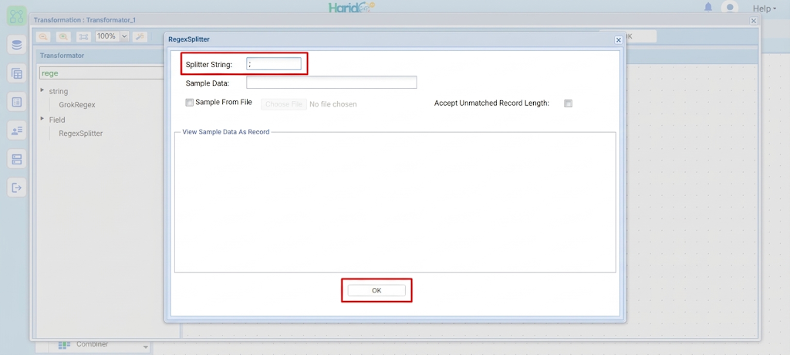Click the string category label
790x355 pixels.
coord(59,91)
